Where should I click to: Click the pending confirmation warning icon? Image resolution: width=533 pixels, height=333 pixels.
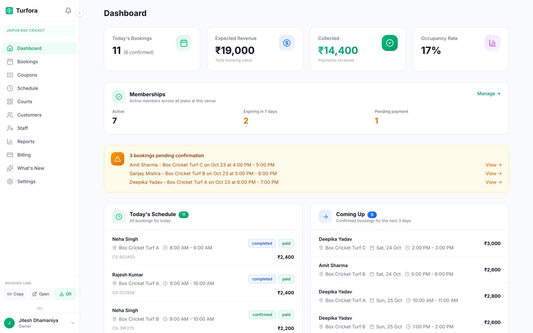[x=118, y=159]
